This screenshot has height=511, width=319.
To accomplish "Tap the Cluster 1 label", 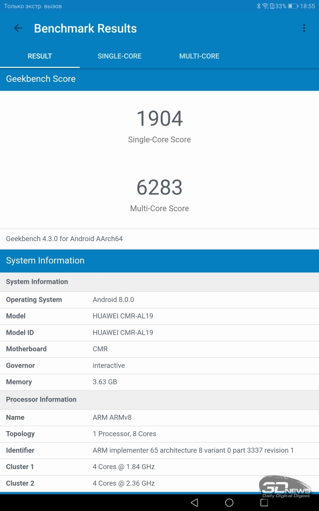I will (x=20, y=467).
